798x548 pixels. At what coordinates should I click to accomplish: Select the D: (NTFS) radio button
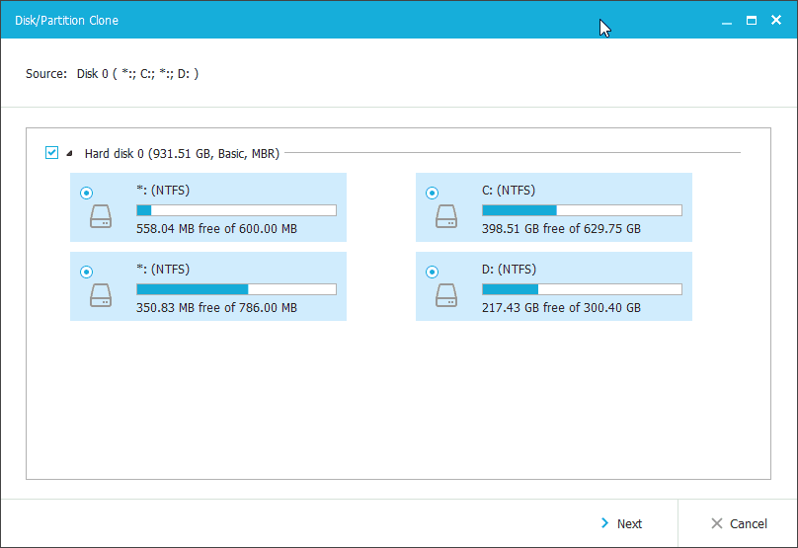pos(432,271)
